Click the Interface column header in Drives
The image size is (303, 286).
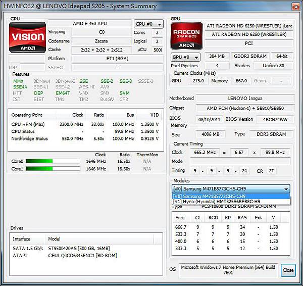click(x=27, y=239)
